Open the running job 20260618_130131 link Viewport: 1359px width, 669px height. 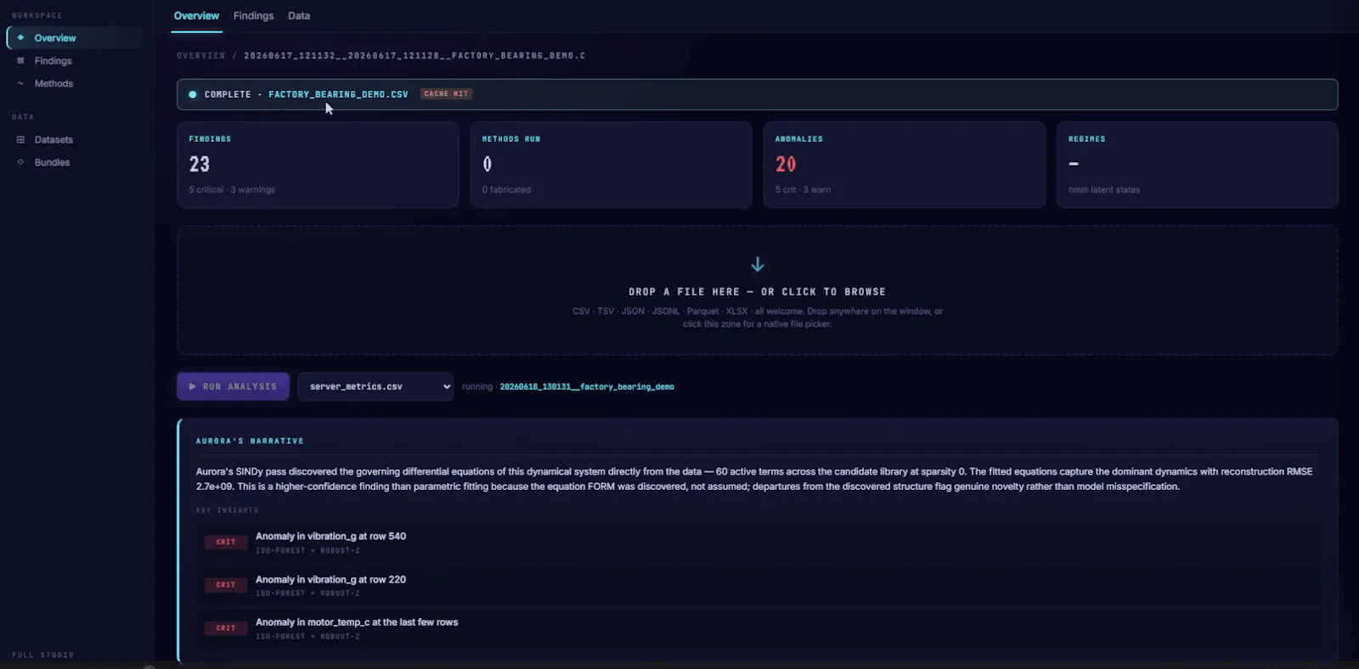[587, 387]
